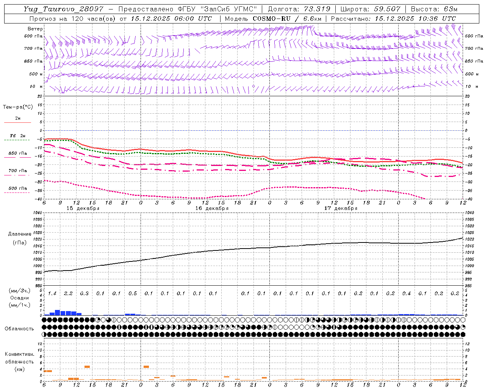Image resolution: width=485 pixels, height=388 pixels.
Task: Click the 'Конвективн.' convective cloud label
Action: coord(19,354)
